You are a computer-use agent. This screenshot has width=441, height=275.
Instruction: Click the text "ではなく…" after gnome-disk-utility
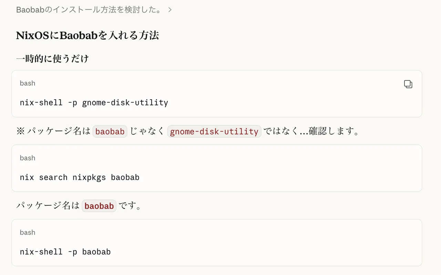point(285,132)
